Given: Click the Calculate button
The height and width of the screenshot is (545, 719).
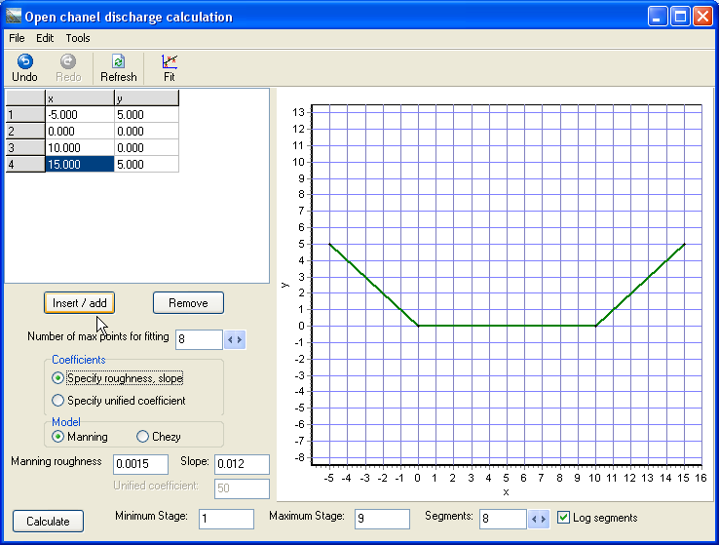Looking at the screenshot, I should coord(48,522).
